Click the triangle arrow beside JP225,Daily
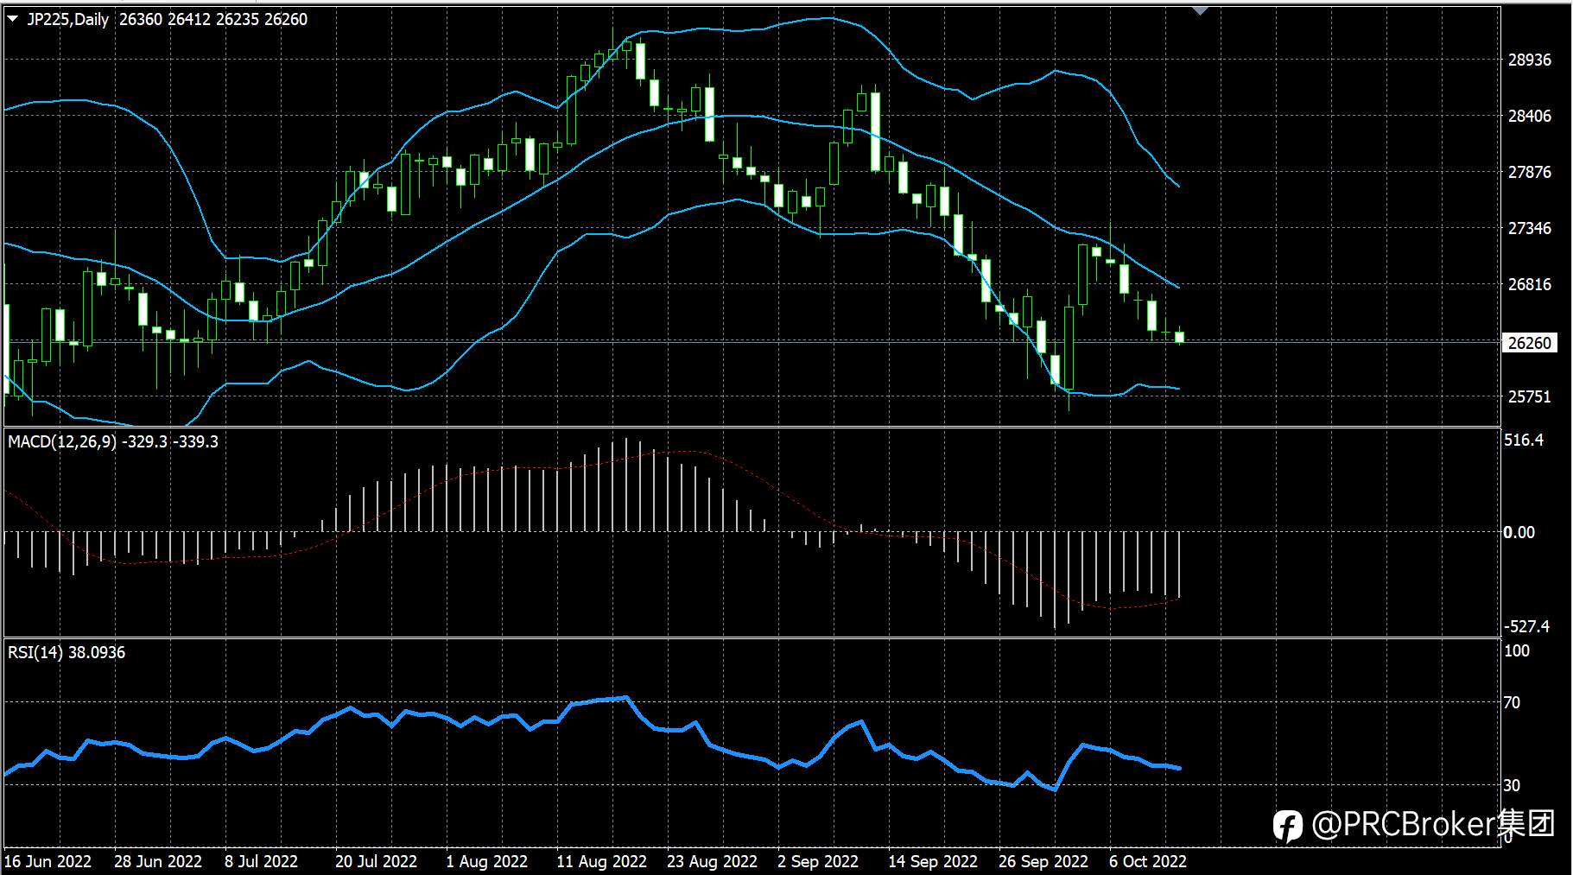1573x875 pixels. tap(12, 18)
